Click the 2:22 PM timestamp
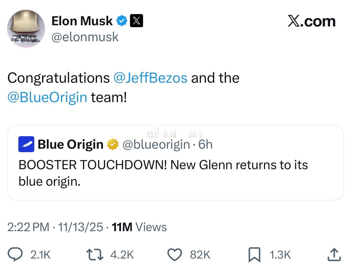The width and height of the screenshot is (351, 266). (28, 227)
